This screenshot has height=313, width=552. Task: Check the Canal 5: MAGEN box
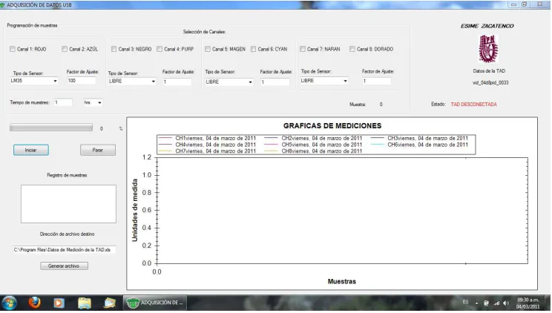208,49
